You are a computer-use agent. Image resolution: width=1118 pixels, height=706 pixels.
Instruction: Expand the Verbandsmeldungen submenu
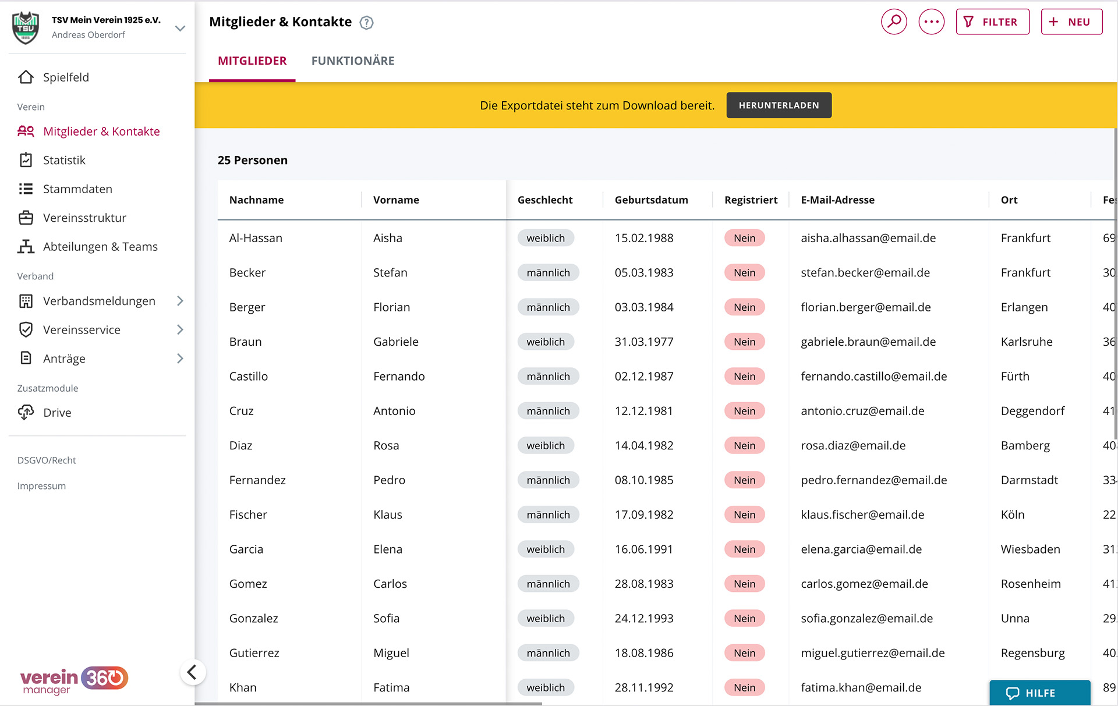coord(180,301)
